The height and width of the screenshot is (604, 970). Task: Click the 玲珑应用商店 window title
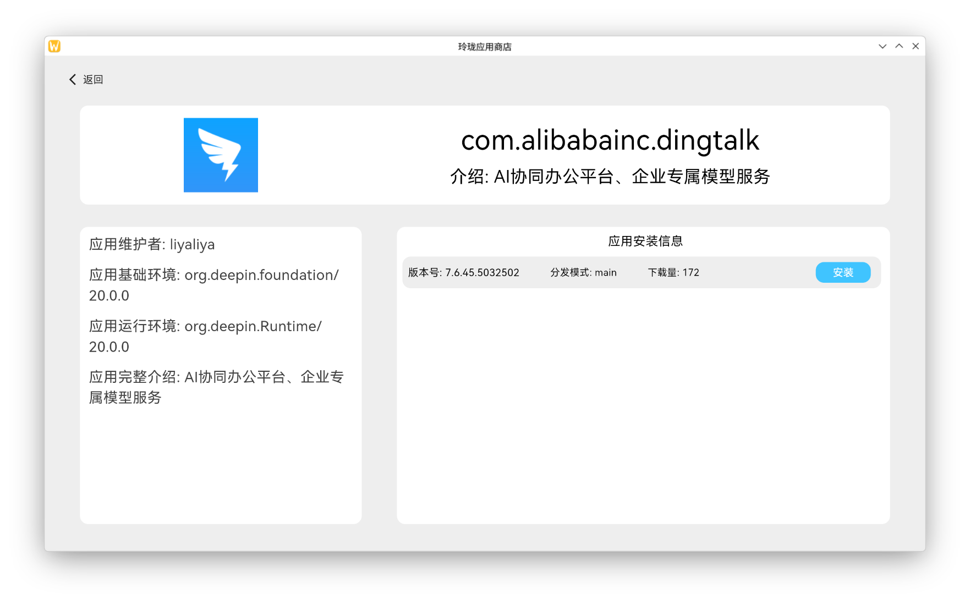pos(485,47)
